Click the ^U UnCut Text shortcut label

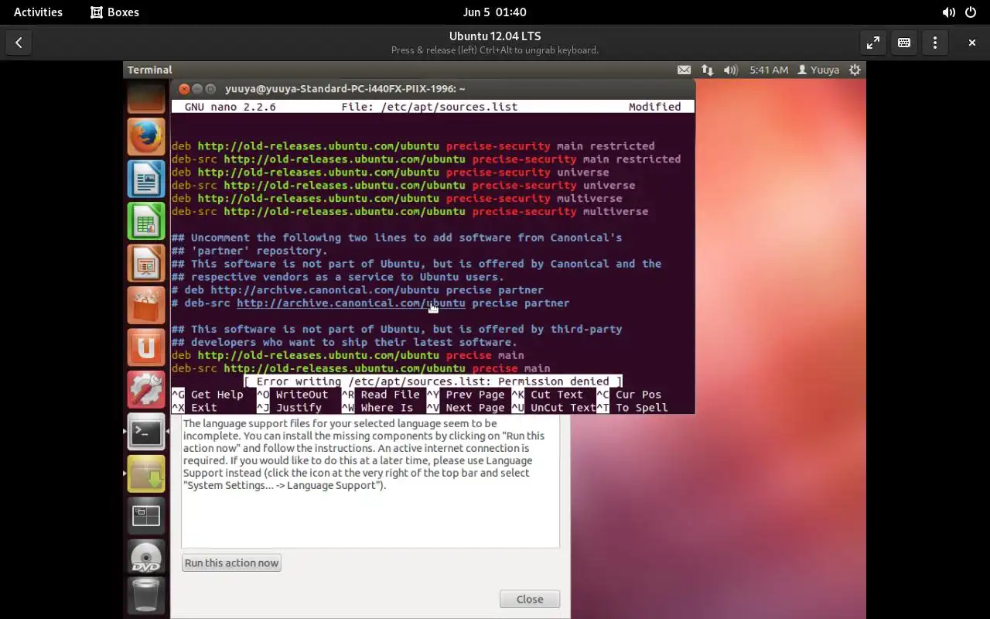pos(554,408)
